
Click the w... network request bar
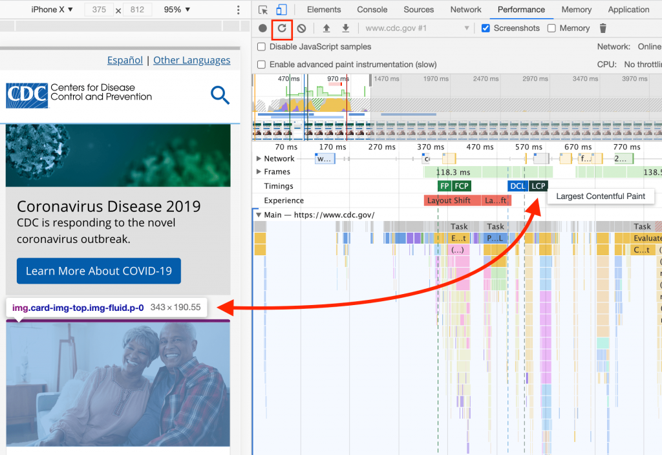(325, 159)
